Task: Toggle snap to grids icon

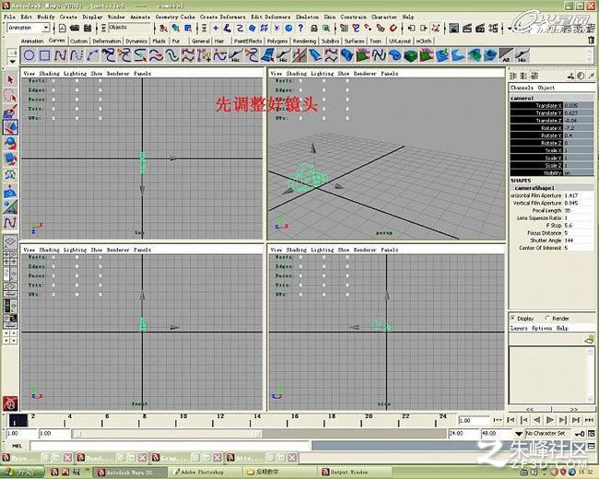Action: point(344,28)
